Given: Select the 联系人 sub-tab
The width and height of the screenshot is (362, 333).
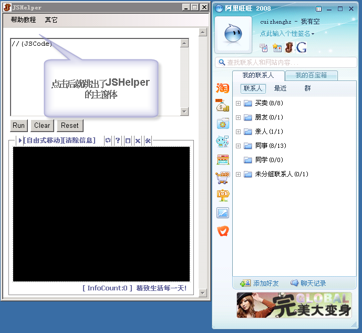Looking at the screenshot, I should pos(253,88).
